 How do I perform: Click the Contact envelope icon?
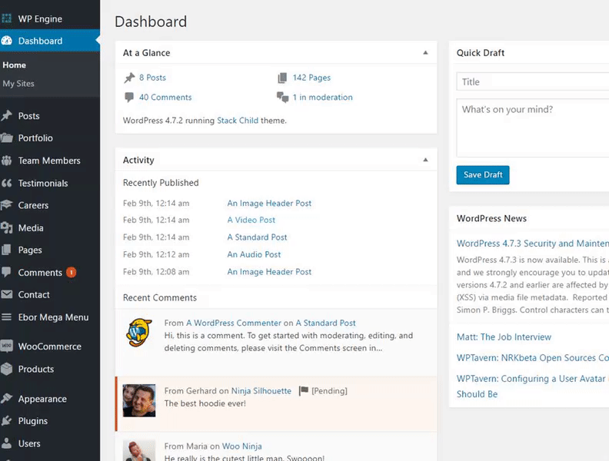click(7, 294)
